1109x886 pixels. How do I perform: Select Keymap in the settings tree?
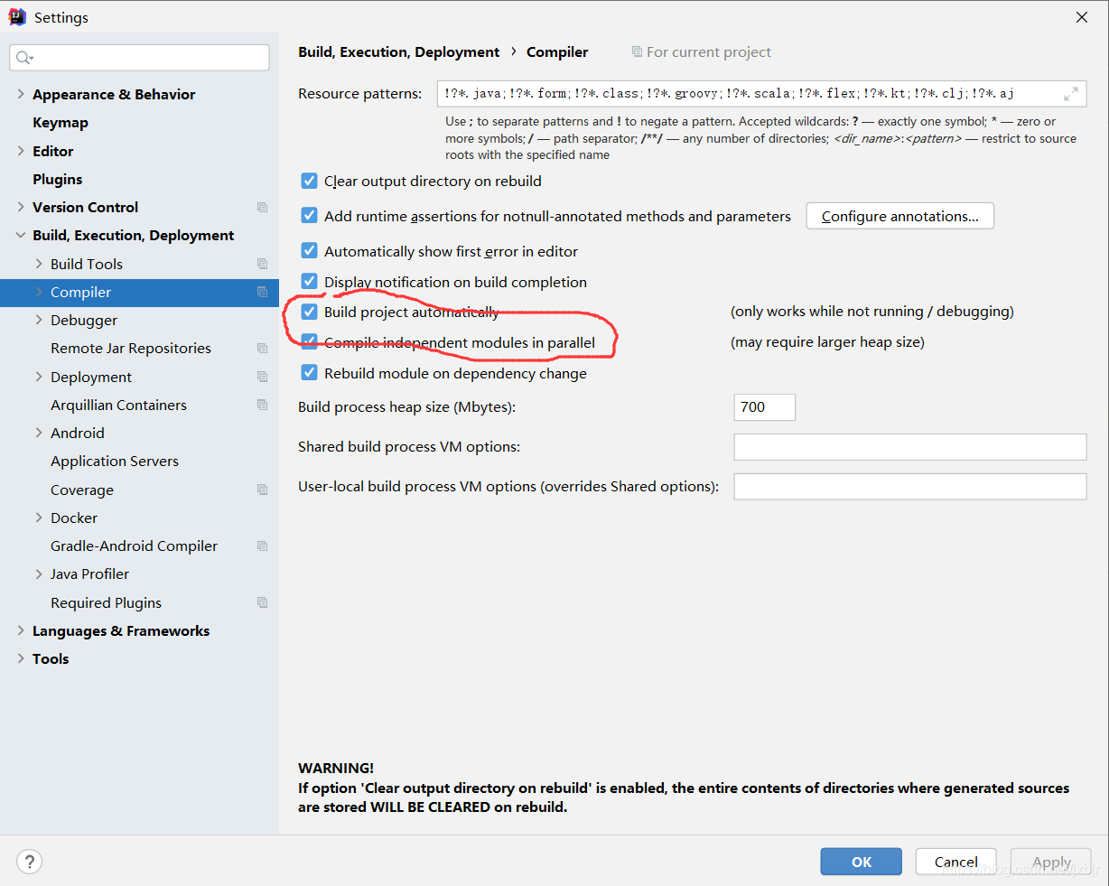(61, 123)
